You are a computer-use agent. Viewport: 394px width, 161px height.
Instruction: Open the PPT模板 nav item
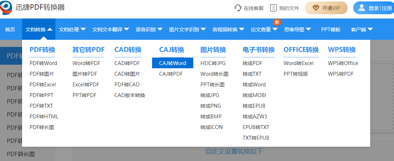331,29
